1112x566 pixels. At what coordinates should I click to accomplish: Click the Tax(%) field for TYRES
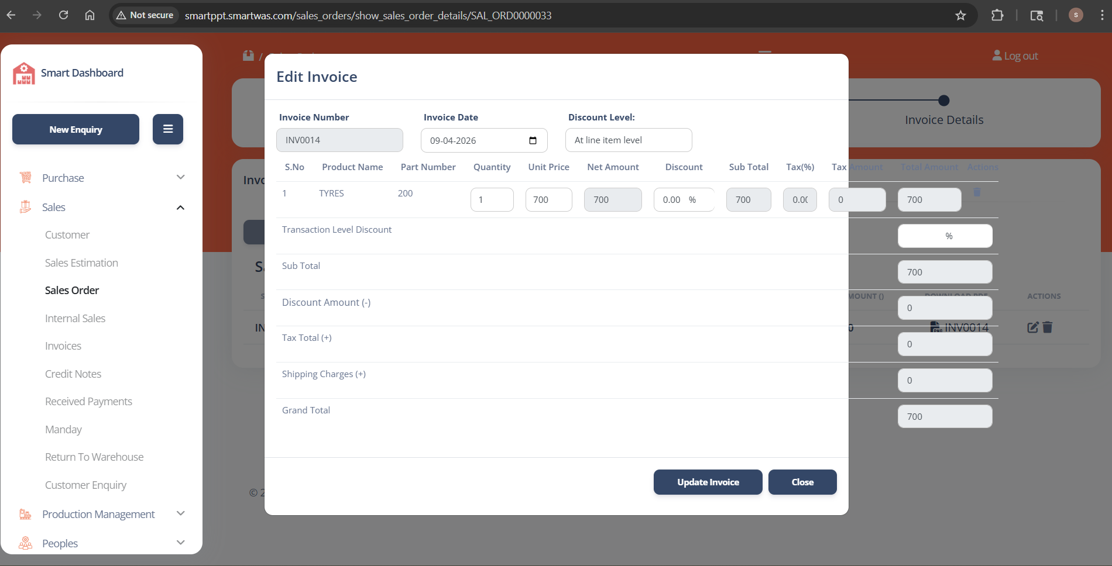coord(800,200)
